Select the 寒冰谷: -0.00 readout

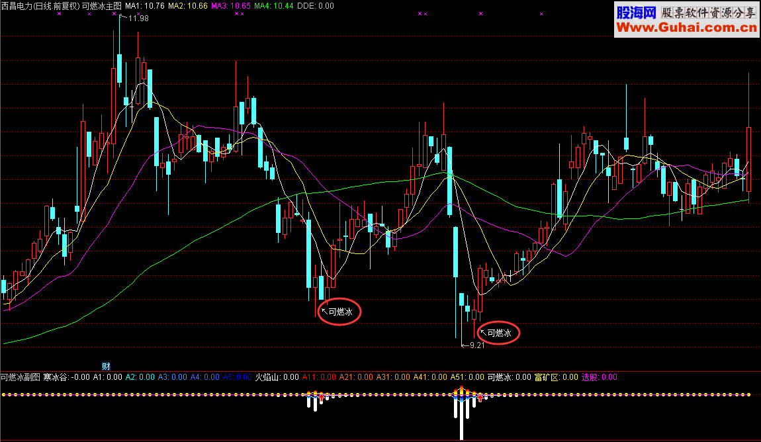[66, 377]
